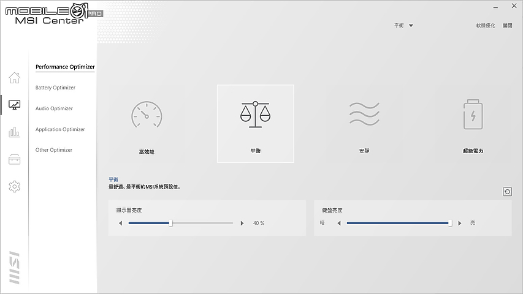Switch to Other Optimizer
523x294 pixels.
(x=54, y=150)
